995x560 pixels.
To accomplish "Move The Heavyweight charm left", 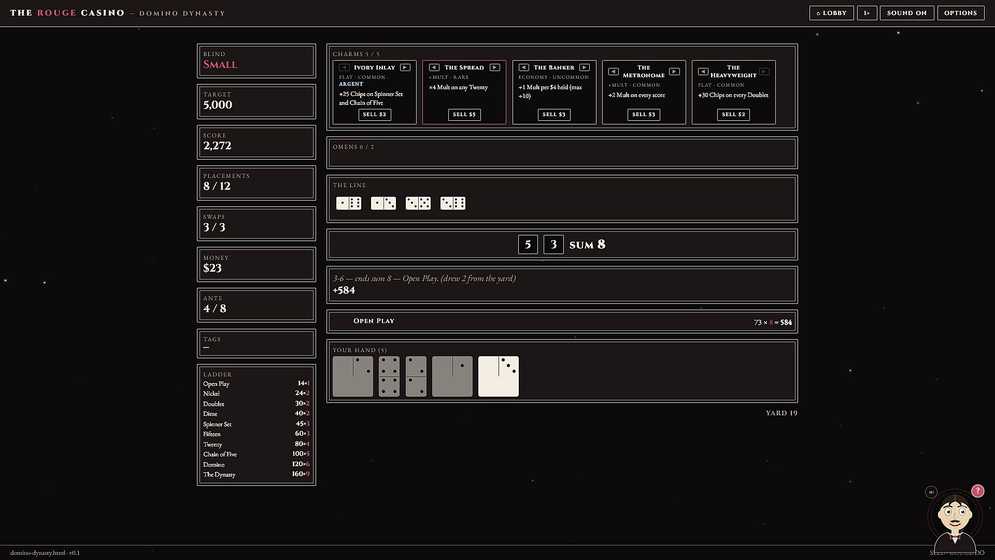I will click(x=703, y=72).
